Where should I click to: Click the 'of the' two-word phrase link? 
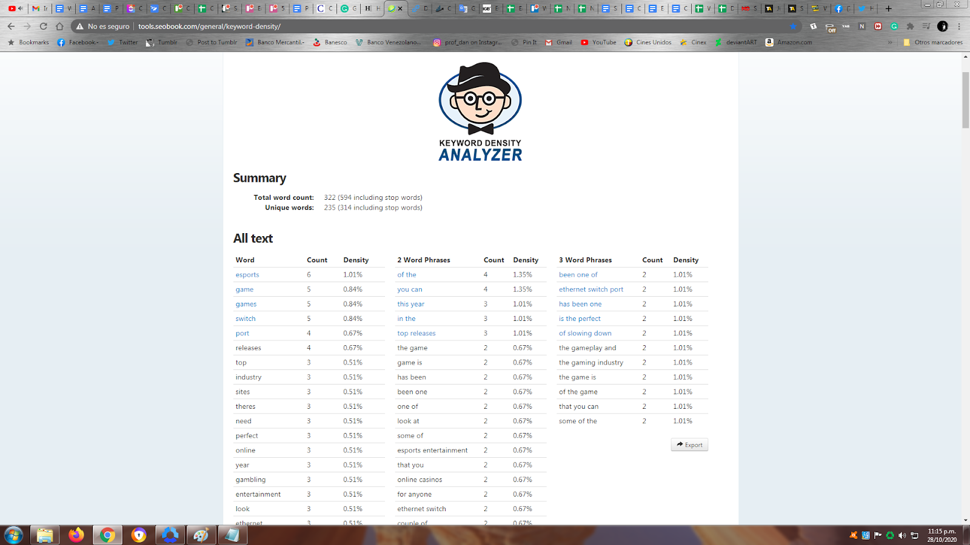click(407, 275)
